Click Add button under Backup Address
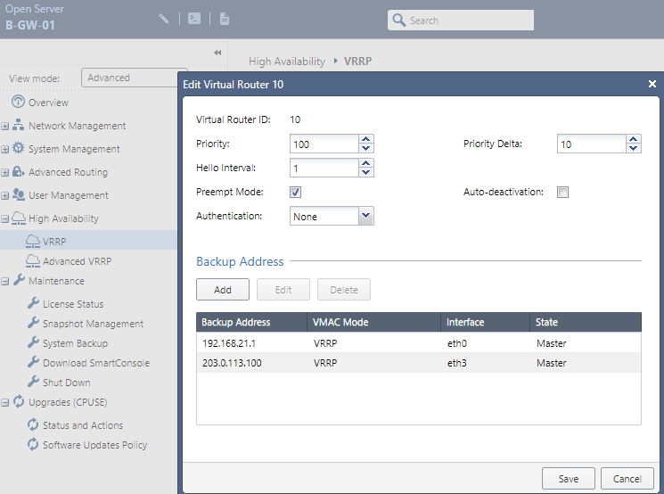This screenshot has height=494, width=664. click(223, 290)
